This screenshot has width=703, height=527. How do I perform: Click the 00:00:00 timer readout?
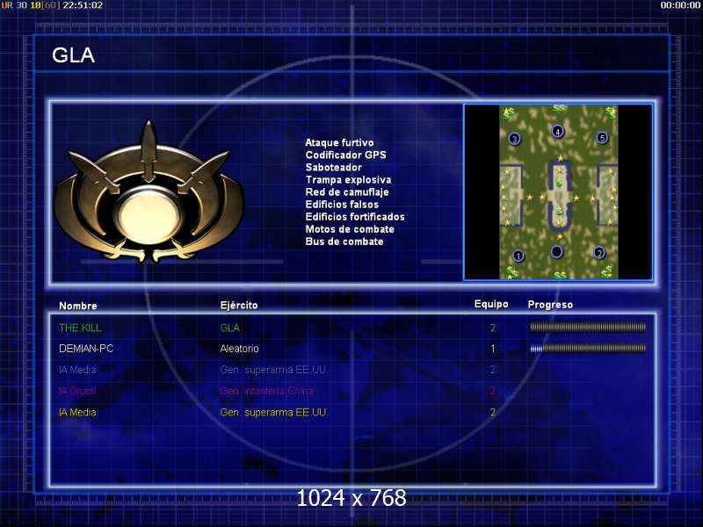[x=680, y=5]
